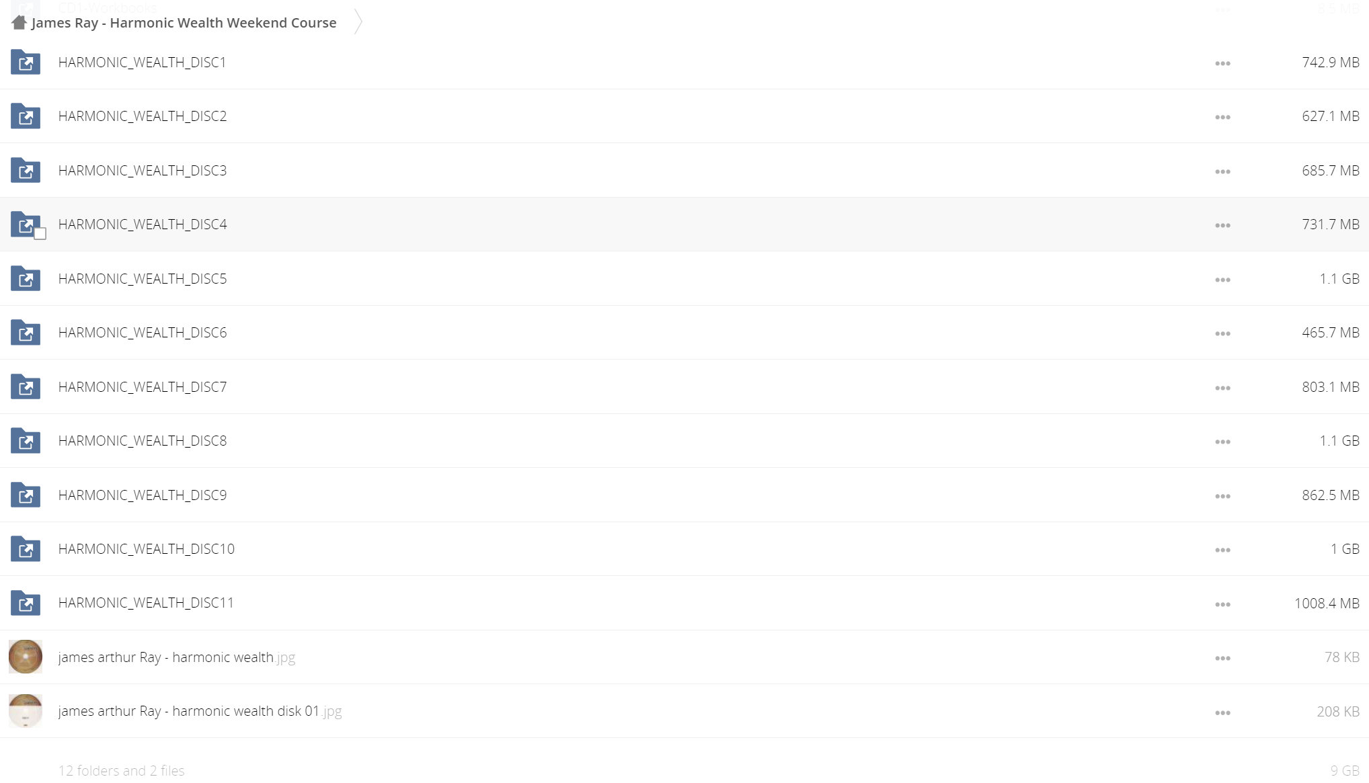Click the breadcrumb chevron separator
This screenshot has width=1369, height=783.
pyautogui.click(x=358, y=22)
